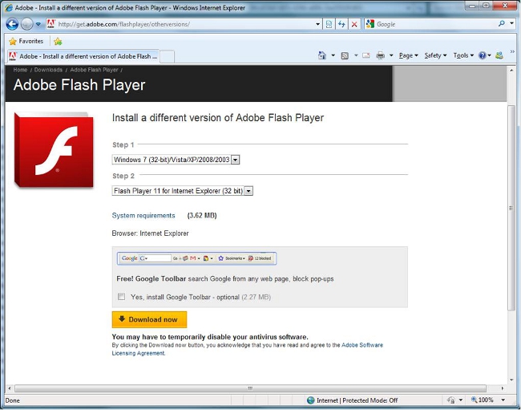This screenshot has width=521, height=410.
Task: Check Yes, install Google Toolbar checkbox
Action: 121,297
